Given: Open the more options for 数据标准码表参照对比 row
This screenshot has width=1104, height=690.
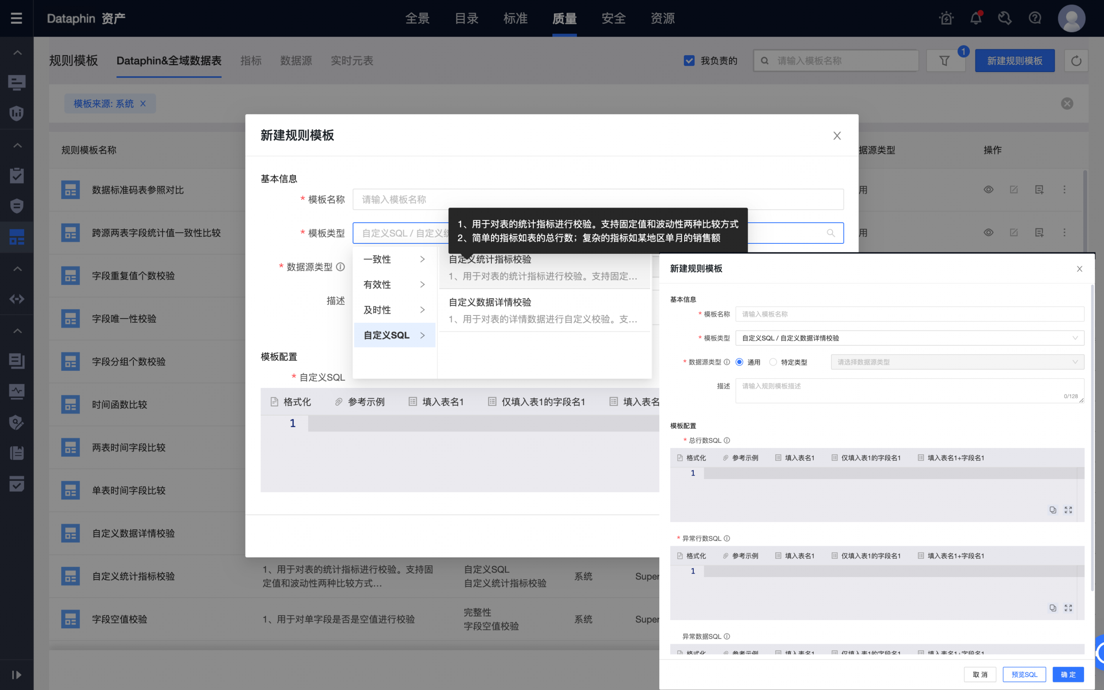Looking at the screenshot, I should pos(1064,189).
